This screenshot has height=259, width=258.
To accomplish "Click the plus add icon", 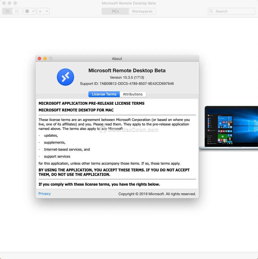I will click(40, 11).
